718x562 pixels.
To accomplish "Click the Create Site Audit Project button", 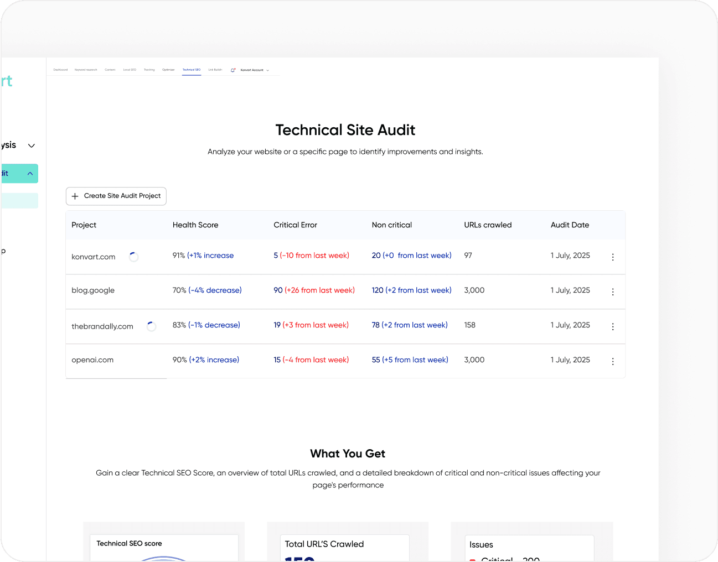I will (x=116, y=196).
